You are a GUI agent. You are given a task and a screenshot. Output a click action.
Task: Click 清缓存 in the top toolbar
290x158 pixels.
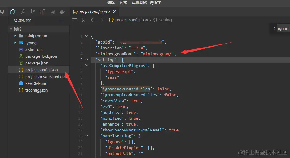155,2
